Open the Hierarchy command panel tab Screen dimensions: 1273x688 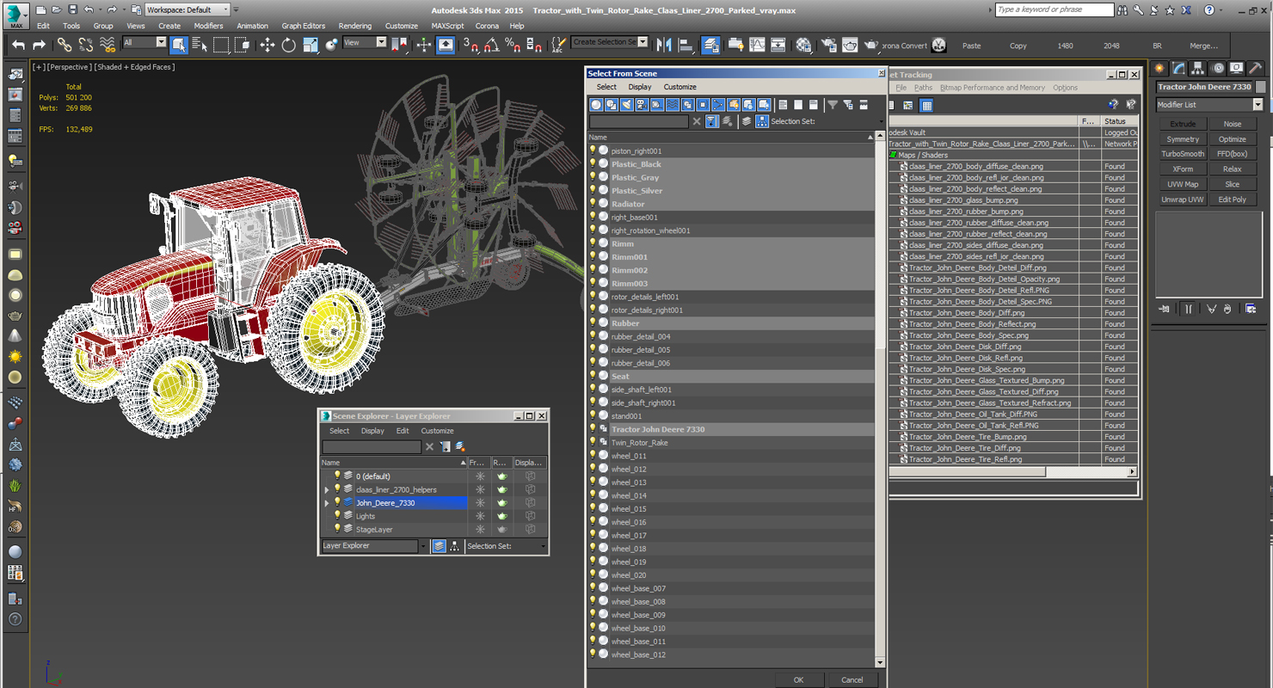tap(1197, 68)
